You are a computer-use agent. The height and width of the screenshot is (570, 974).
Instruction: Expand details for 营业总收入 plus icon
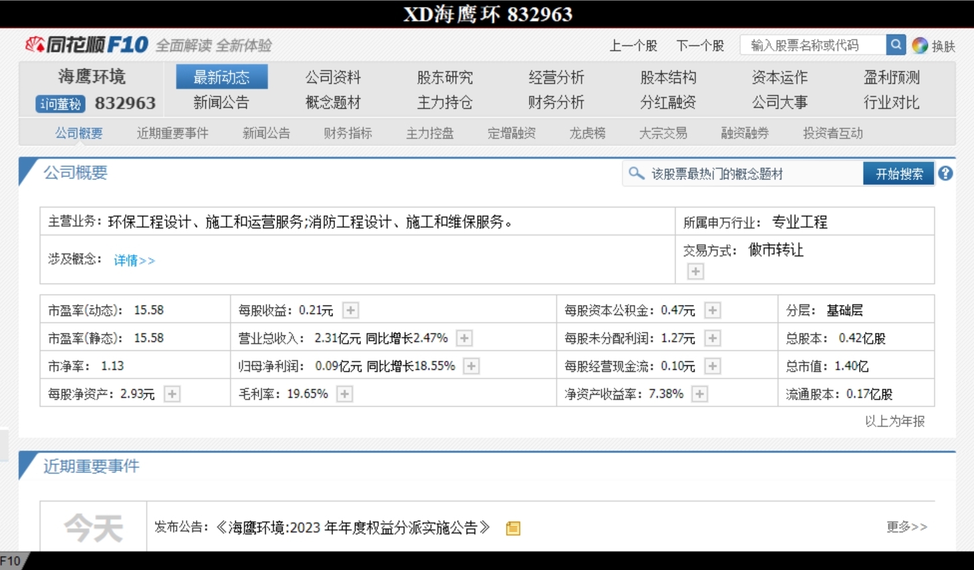[464, 338]
